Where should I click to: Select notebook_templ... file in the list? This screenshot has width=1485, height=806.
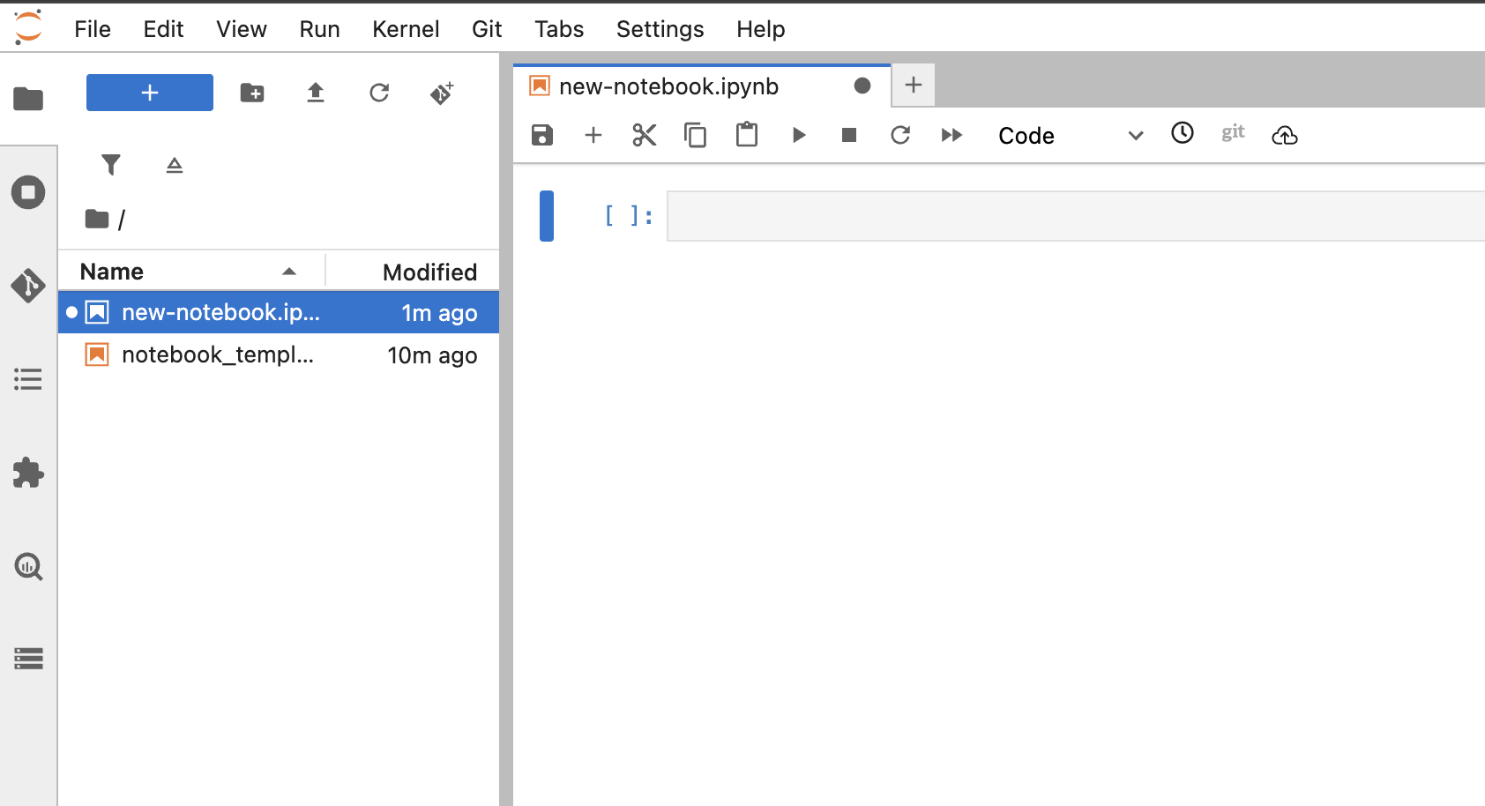(279, 354)
